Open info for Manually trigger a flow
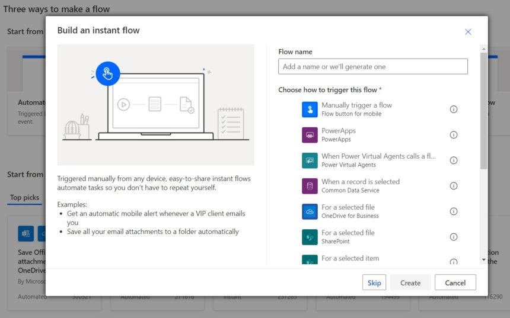Screen dimensions: 510x318 [454, 110]
